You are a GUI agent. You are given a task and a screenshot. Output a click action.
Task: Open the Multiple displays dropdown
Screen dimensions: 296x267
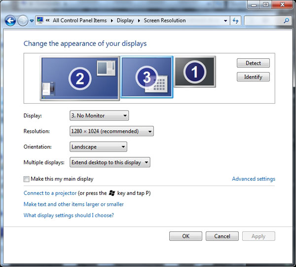pos(110,162)
